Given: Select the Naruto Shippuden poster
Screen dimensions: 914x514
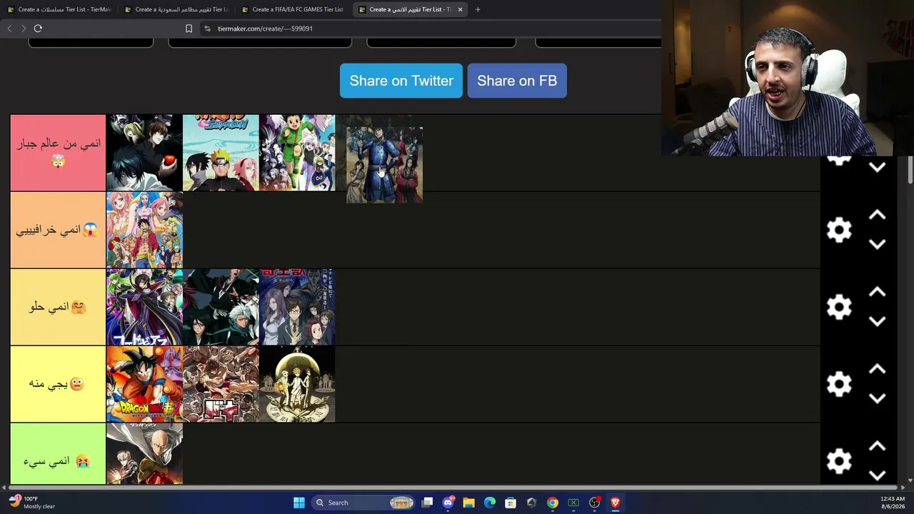Looking at the screenshot, I should click(x=221, y=153).
